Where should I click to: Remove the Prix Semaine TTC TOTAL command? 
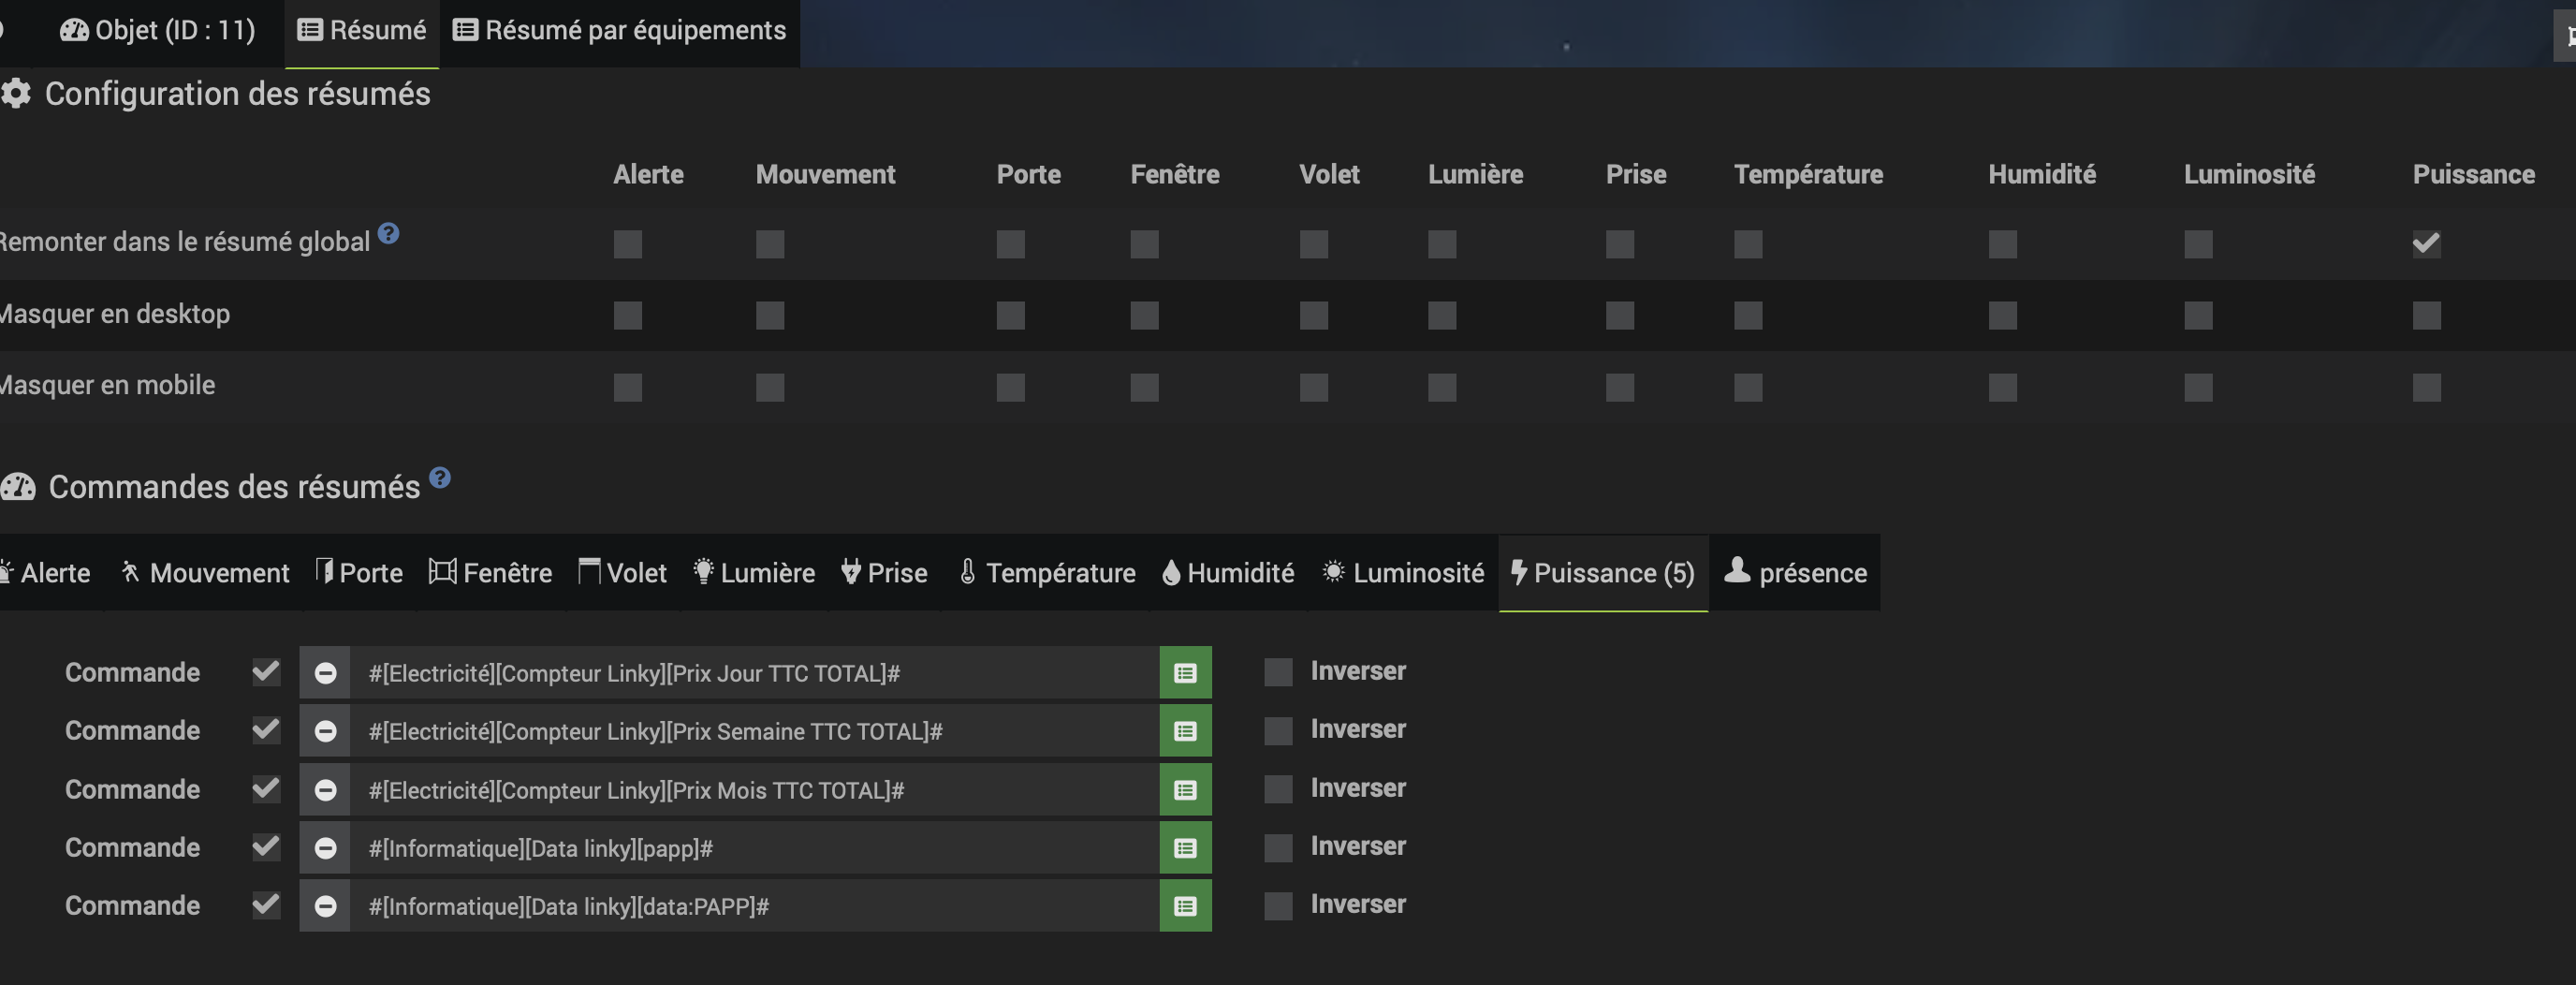[325, 731]
